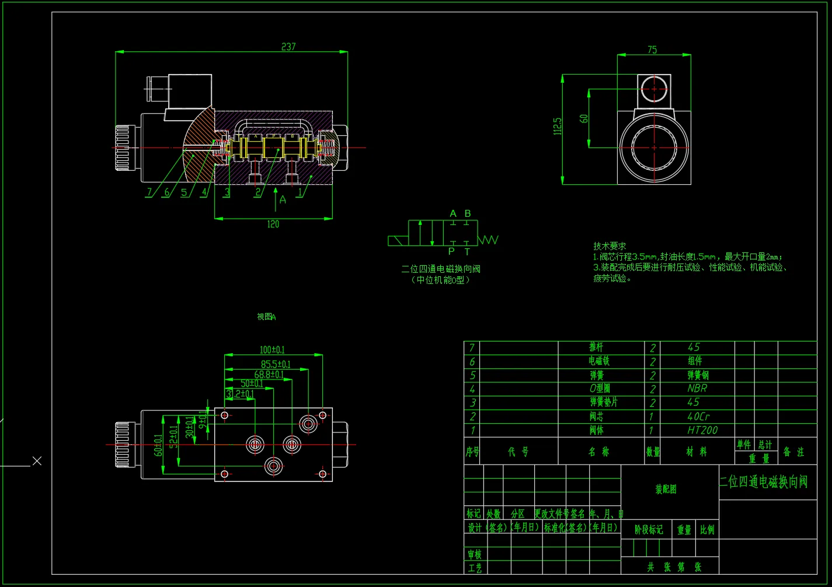Select the '工艺' row label
Viewport: 832px width, 587px height.
coord(474,568)
